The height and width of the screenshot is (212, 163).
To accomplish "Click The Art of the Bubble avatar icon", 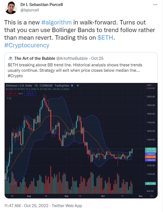I will click(x=10, y=58).
